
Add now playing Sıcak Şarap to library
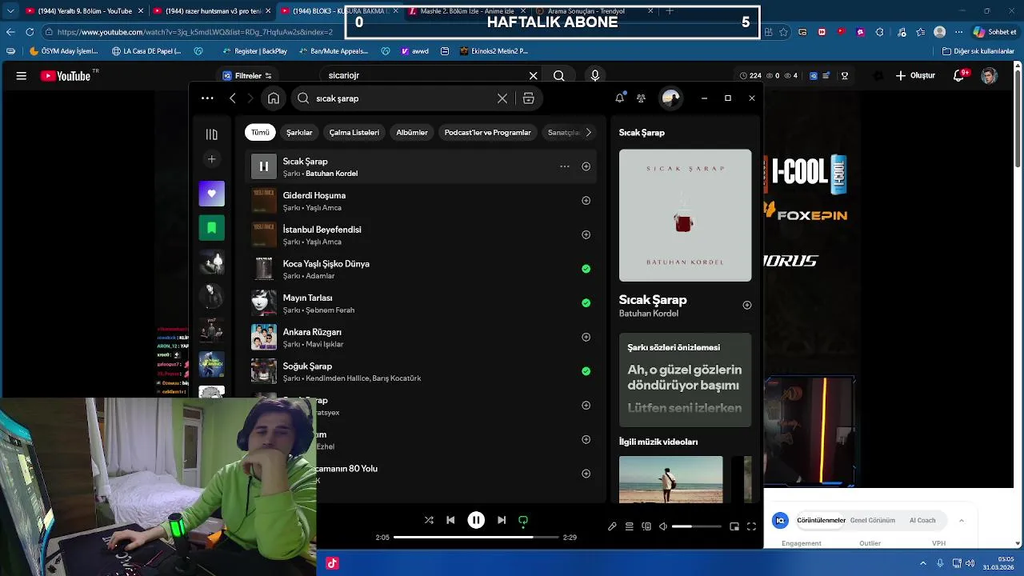point(746,305)
